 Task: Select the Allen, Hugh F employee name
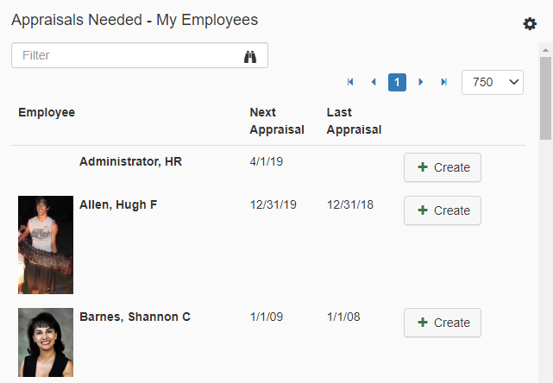[x=118, y=205]
